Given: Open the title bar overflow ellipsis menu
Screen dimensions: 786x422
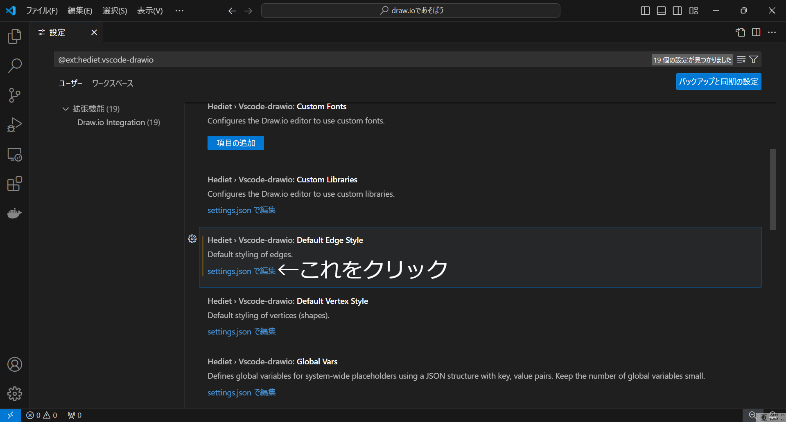Looking at the screenshot, I should coord(179,11).
